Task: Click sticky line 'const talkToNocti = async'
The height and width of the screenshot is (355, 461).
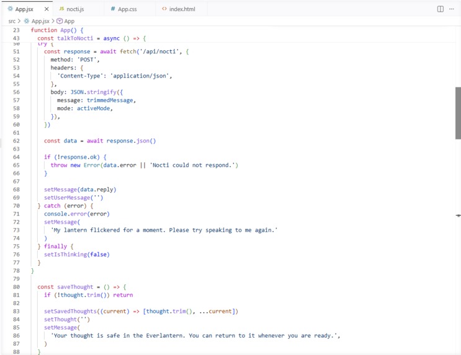Action: [x=91, y=38]
